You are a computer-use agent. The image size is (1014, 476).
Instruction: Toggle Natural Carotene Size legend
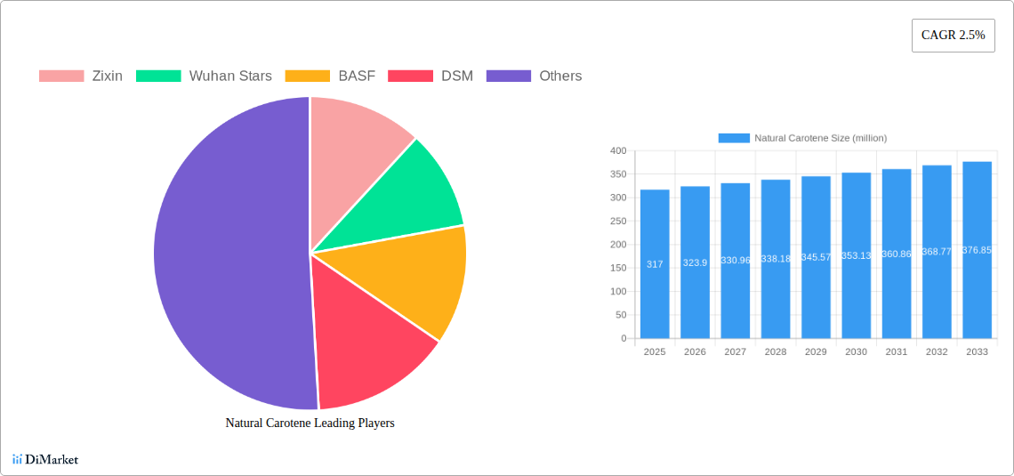pyautogui.click(x=801, y=138)
